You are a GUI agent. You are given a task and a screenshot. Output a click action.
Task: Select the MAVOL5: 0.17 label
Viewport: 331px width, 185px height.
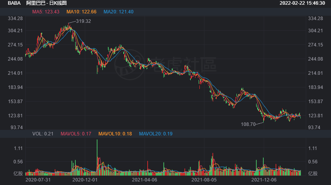(x=76, y=134)
